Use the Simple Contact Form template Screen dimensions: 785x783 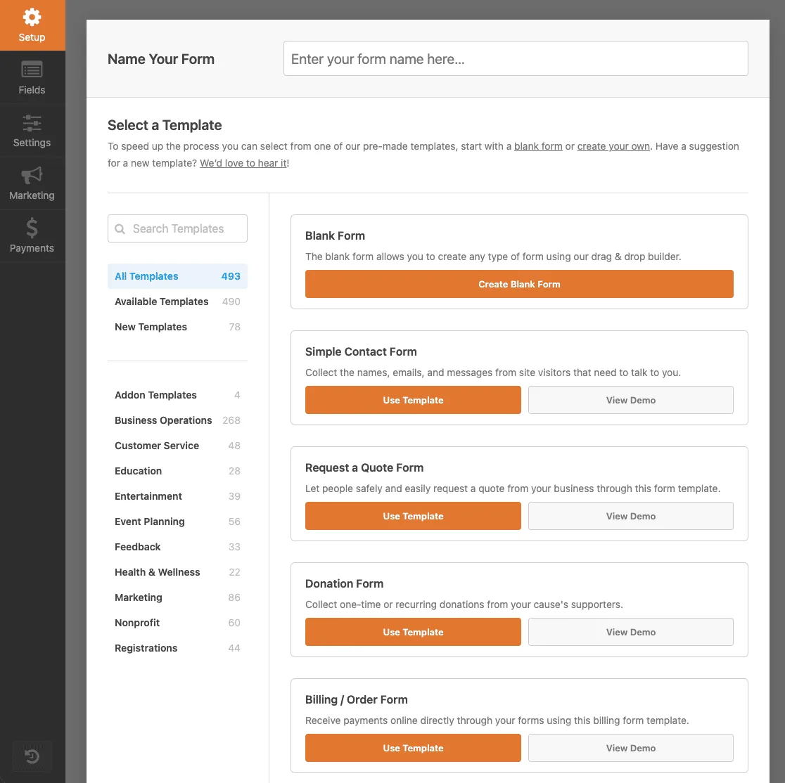[413, 400]
